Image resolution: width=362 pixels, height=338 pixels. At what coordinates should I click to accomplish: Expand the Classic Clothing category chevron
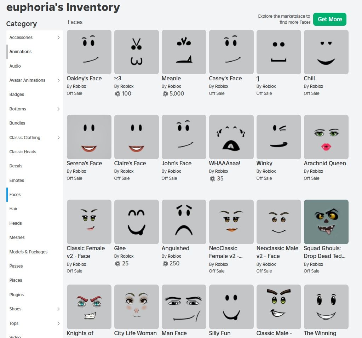coord(58,138)
